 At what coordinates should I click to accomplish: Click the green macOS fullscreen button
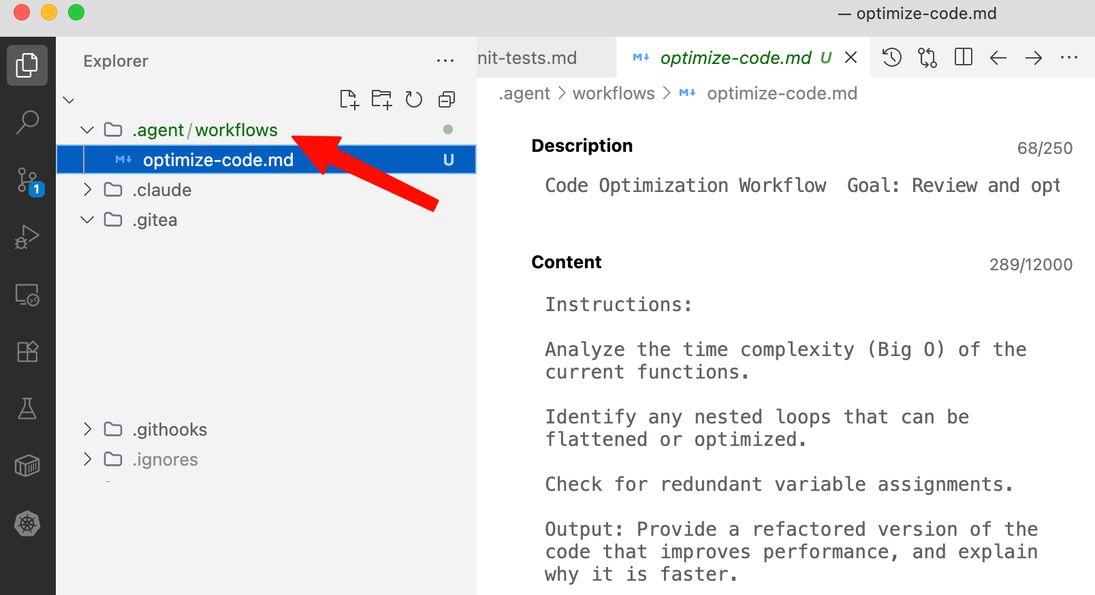(x=76, y=12)
